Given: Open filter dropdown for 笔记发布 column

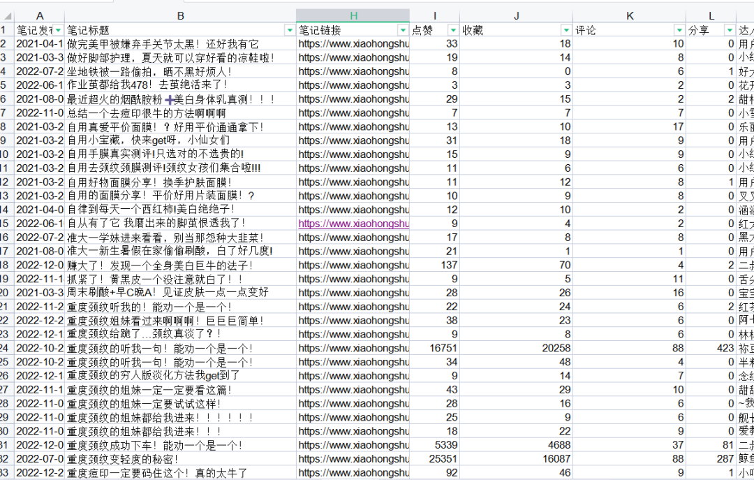Looking at the screenshot, I should point(58,30).
